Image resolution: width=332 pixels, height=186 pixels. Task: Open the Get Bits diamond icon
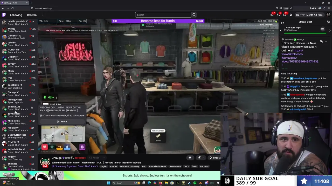[291, 15]
